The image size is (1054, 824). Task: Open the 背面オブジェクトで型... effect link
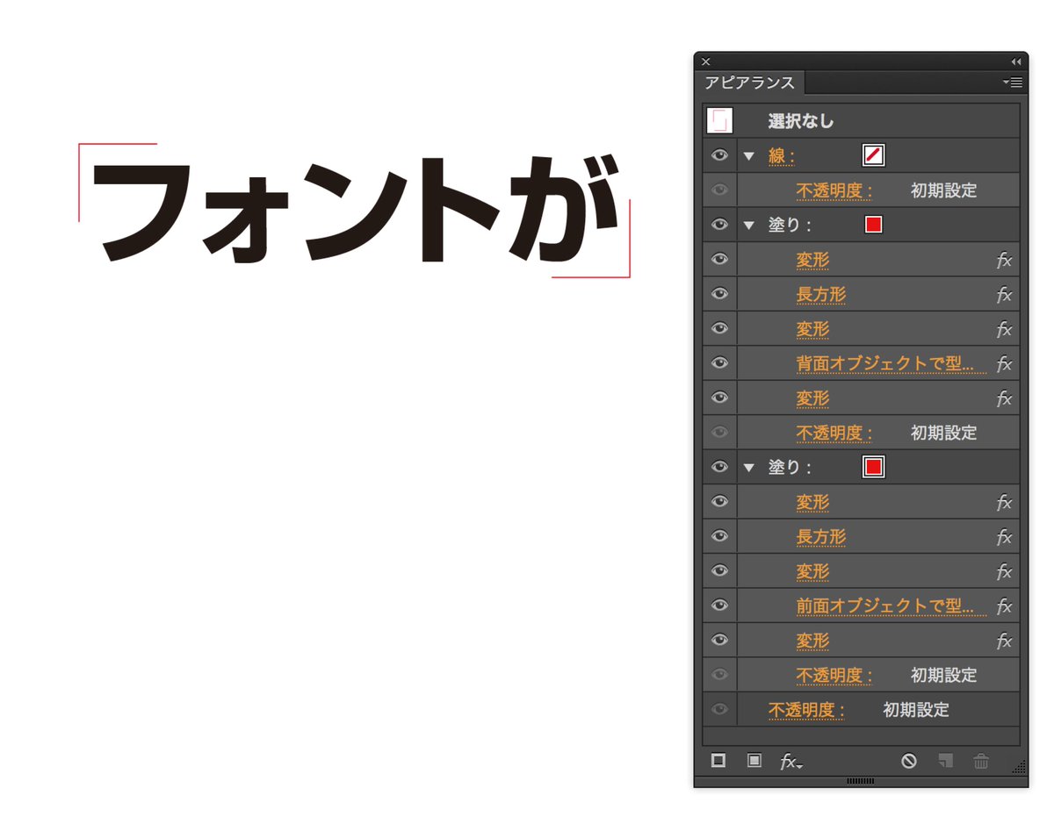pos(892,363)
